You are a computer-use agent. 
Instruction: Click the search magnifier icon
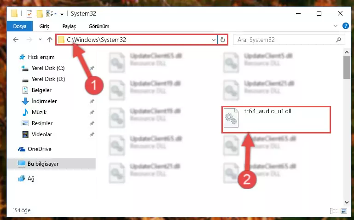(x=338, y=40)
